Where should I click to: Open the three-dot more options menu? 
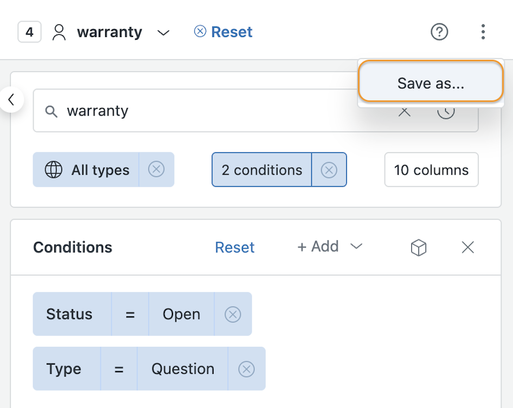pos(483,32)
